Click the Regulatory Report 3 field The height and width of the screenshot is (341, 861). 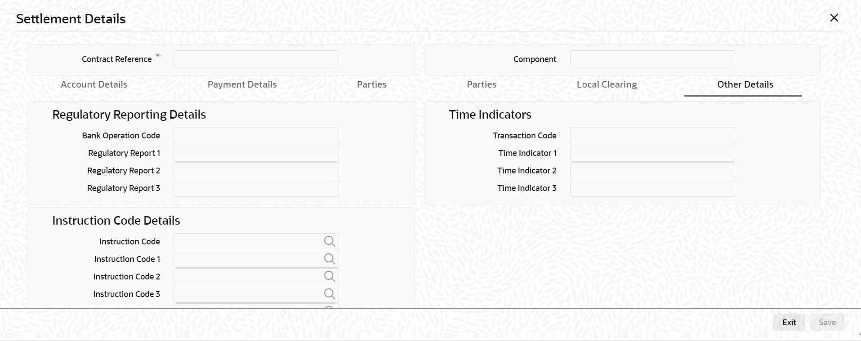[256, 188]
